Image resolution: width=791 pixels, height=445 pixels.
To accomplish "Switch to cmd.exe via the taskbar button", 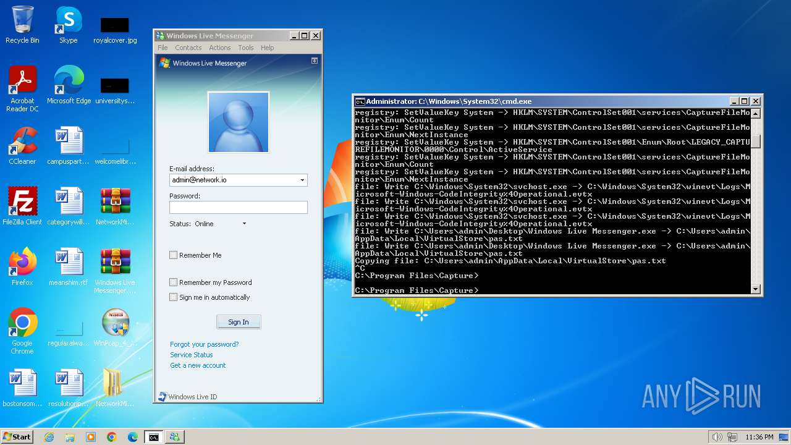I will (x=153, y=437).
